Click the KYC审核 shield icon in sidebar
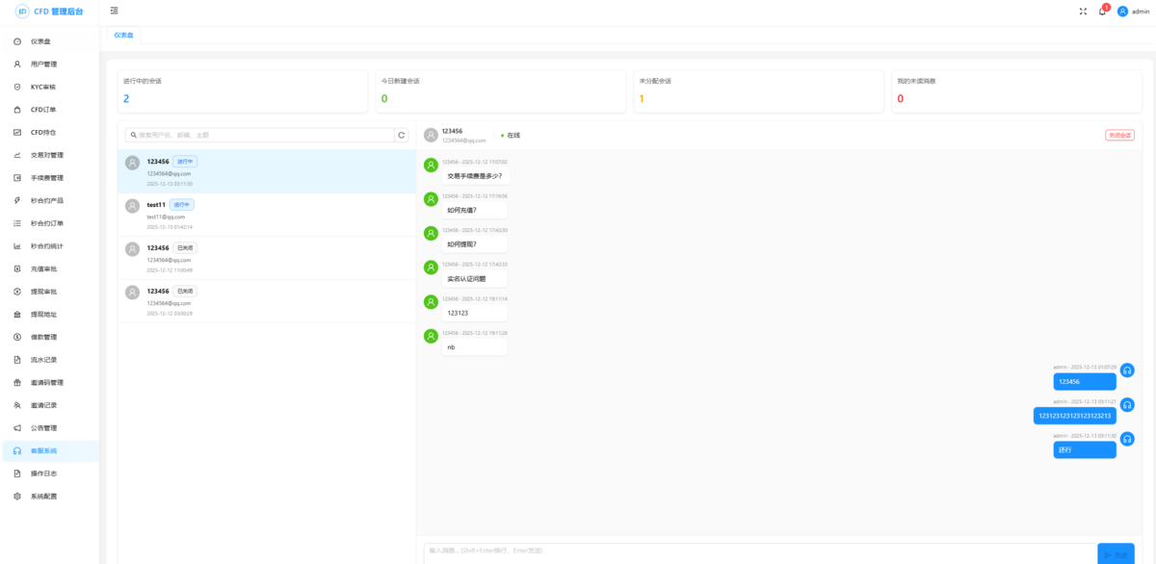This screenshot has height=564, width=1156. pos(17,87)
